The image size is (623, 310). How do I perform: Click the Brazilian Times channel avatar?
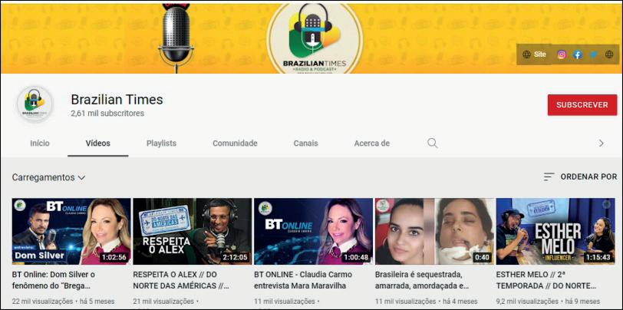[x=35, y=104]
